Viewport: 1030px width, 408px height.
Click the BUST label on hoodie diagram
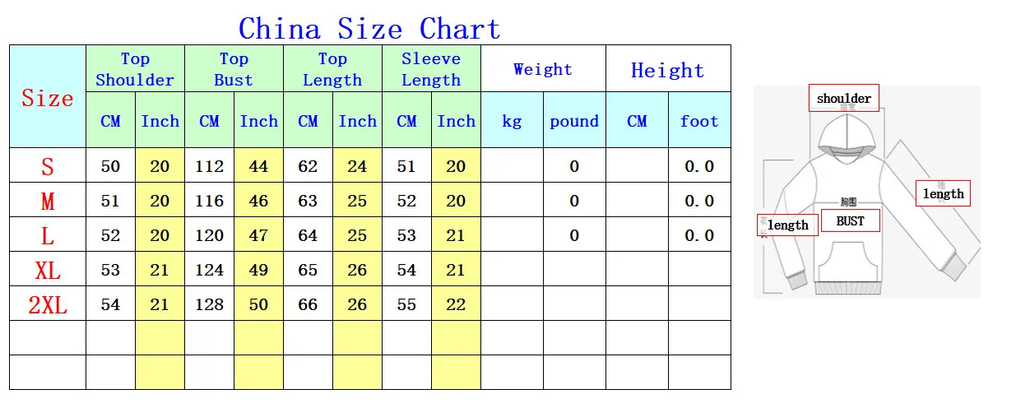(x=850, y=220)
